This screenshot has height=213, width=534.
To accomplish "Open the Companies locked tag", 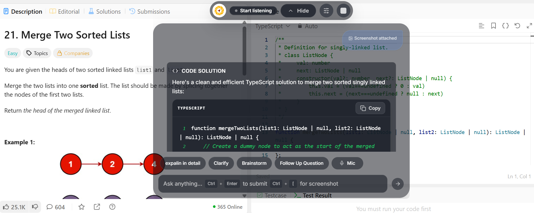I will click(73, 53).
